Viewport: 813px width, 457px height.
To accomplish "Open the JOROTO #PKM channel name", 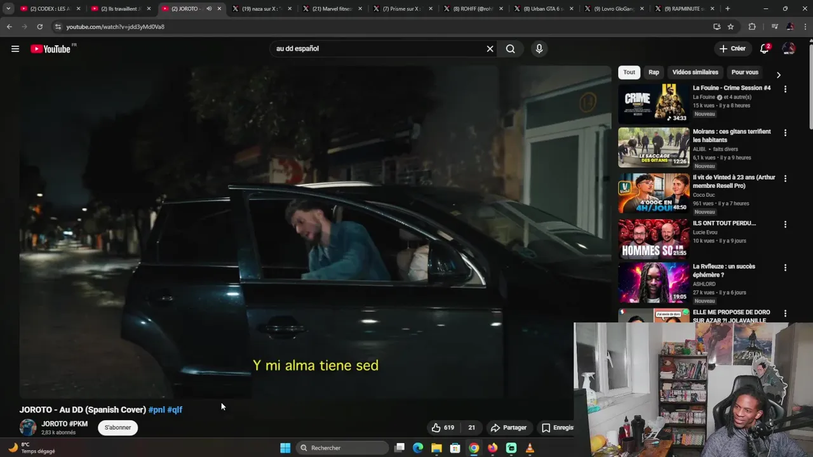I will [x=65, y=424].
